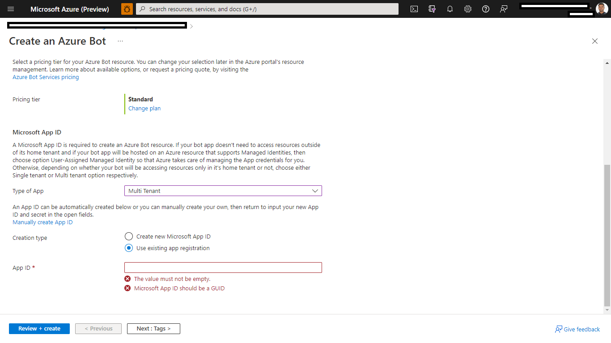
Task: Open the ellipsis menu beside Create an Azure Bot
Action: pyautogui.click(x=120, y=41)
